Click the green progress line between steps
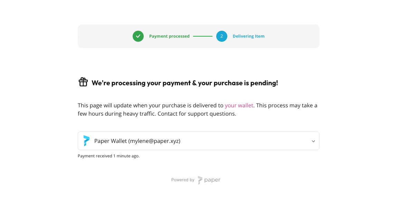The image size is (400, 224). click(203, 36)
